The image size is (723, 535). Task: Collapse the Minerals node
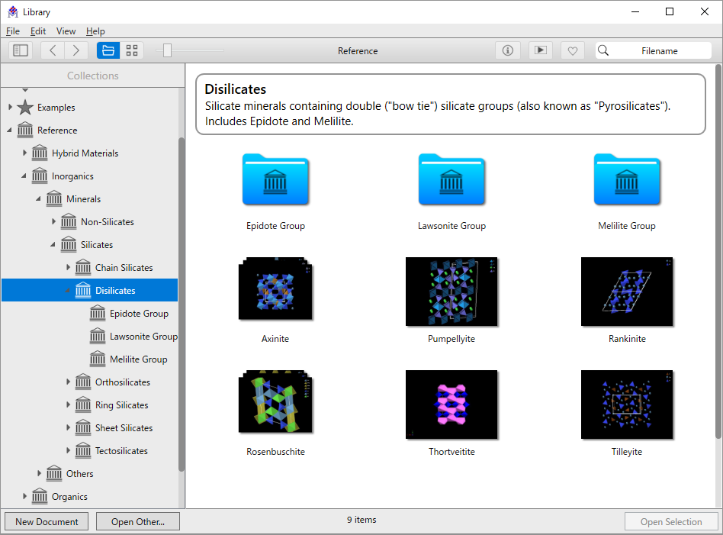[38, 199]
